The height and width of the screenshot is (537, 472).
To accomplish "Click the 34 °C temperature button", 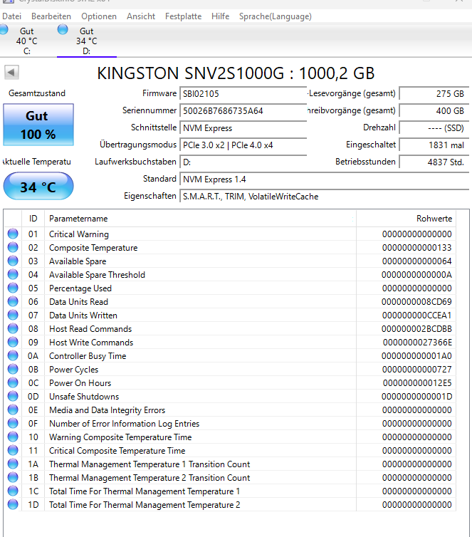I will pos(38,187).
